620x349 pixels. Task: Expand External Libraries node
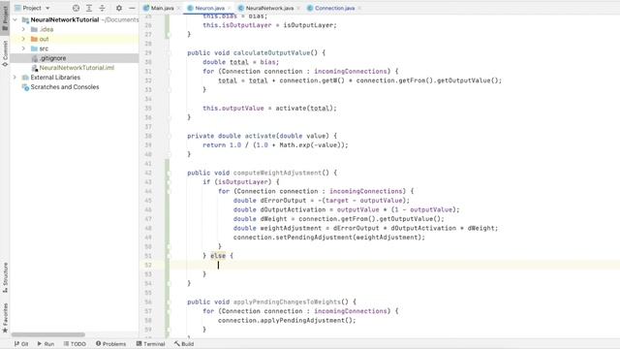(15, 78)
